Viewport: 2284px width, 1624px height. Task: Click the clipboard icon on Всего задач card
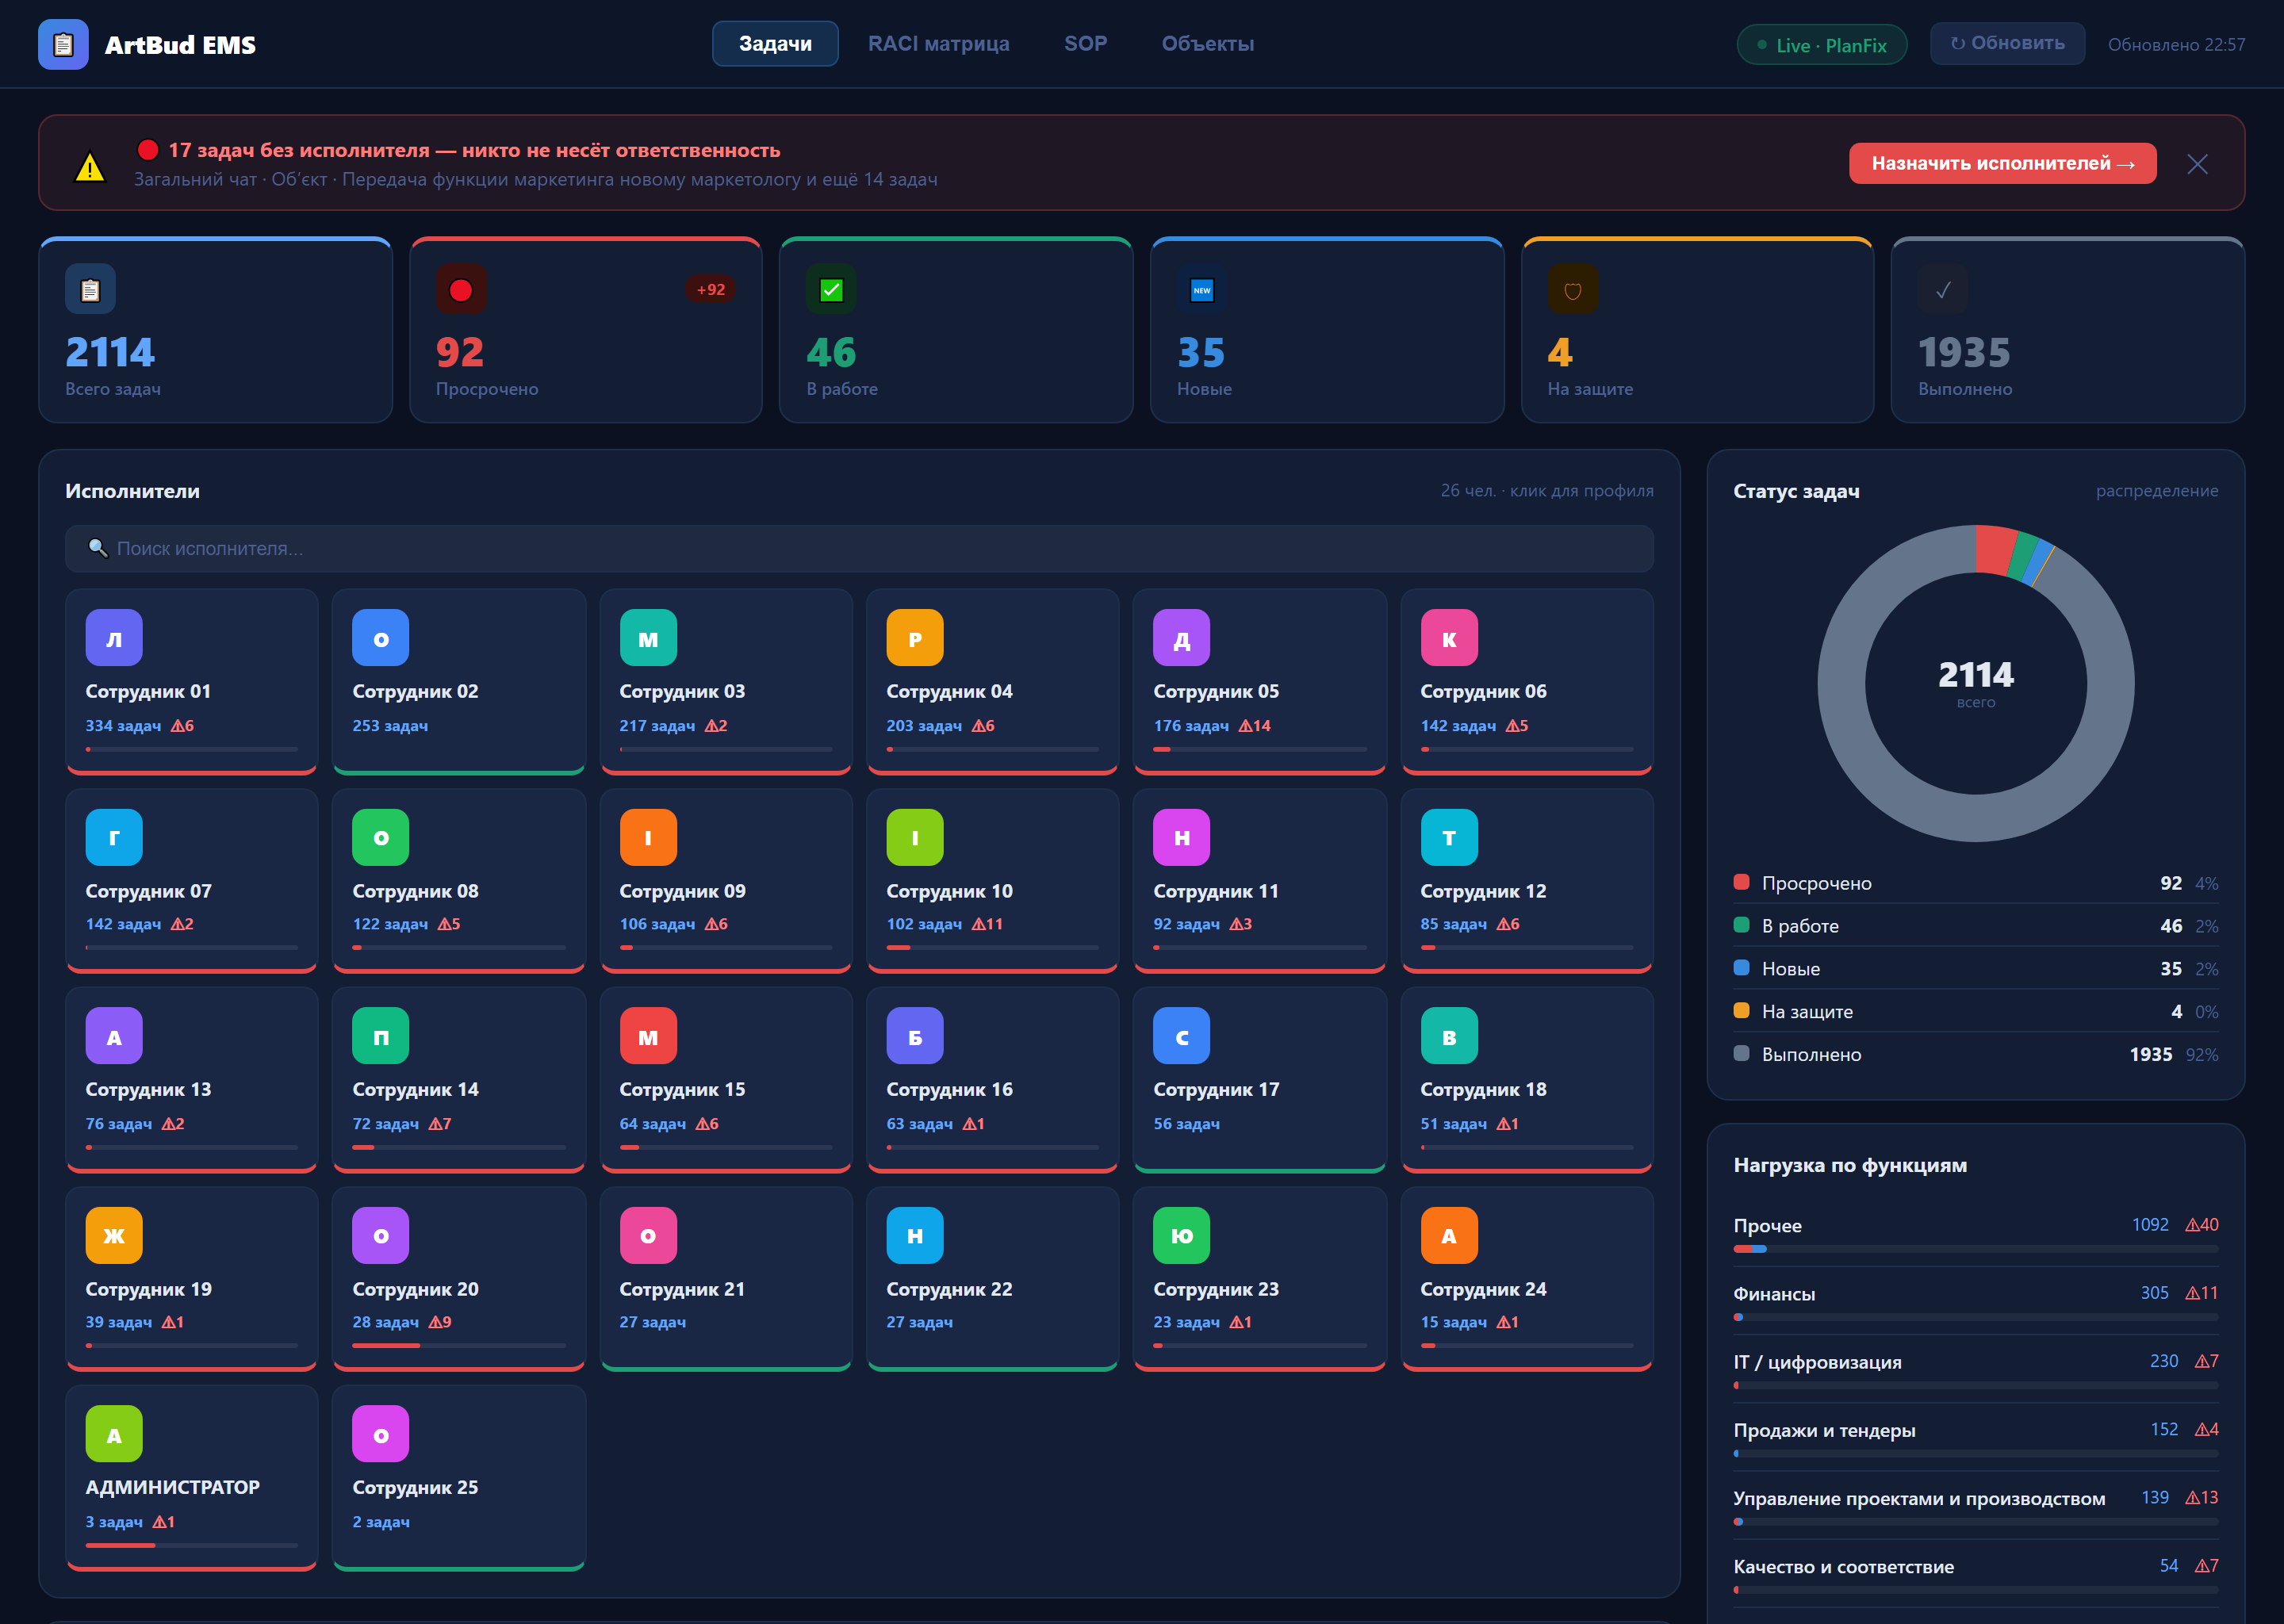(x=90, y=289)
